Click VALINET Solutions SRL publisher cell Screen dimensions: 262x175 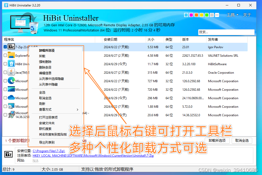pos(223,56)
